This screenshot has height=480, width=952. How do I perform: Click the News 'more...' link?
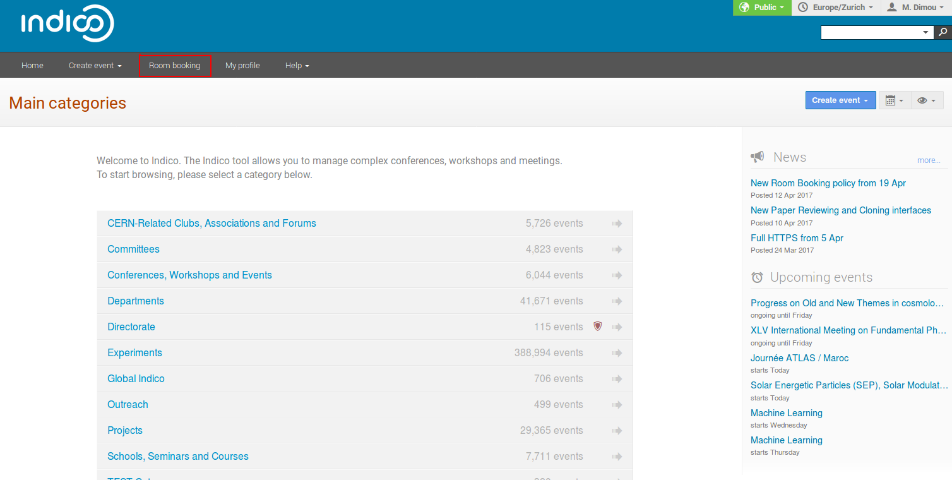pos(929,160)
